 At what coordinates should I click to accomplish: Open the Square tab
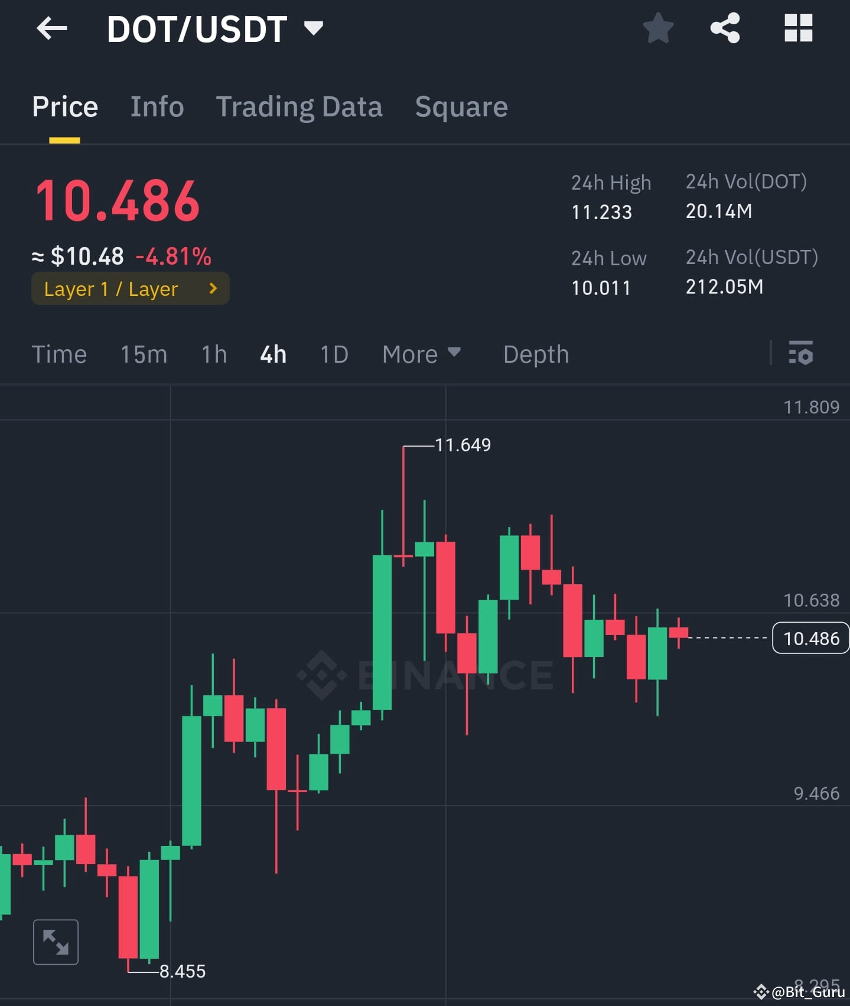pyautogui.click(x=461, y=106)
